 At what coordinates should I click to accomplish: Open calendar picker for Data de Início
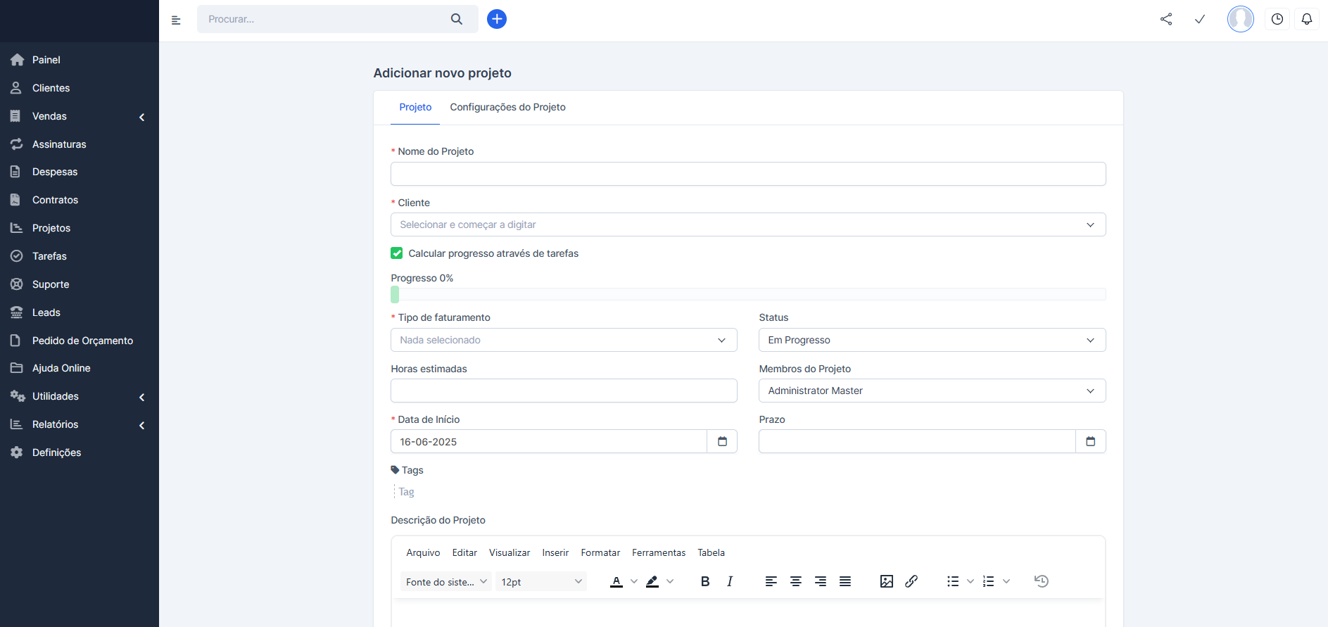[722, 441]
